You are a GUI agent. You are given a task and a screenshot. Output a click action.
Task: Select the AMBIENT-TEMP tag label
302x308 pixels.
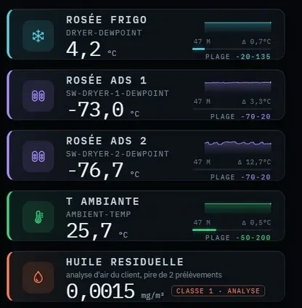[98, 214]
